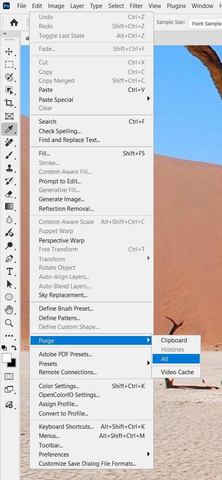Viewport: 222px width, 480px height.
Task: Select the Quick Selection tool
Action: [9, 77]
